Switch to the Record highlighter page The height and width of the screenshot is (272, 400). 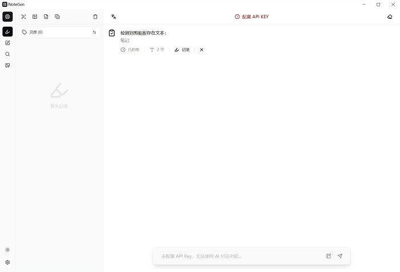(x=7, y=31)
